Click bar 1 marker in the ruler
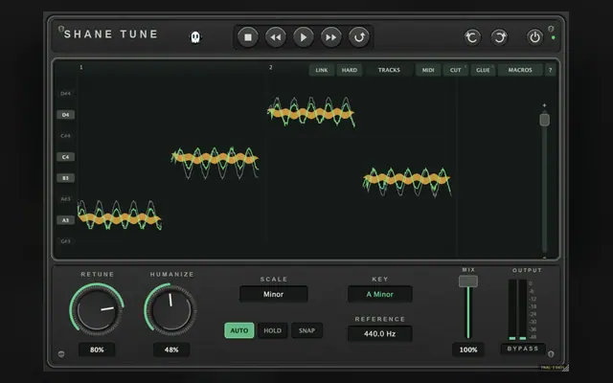Image resolution: width=613 pixels, height=383 pixels. (x=80, y=67)
